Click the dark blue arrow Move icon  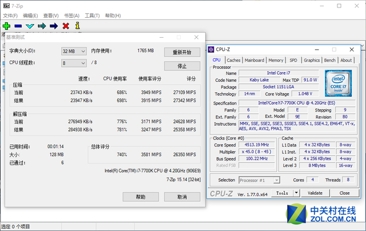point(54,26)
